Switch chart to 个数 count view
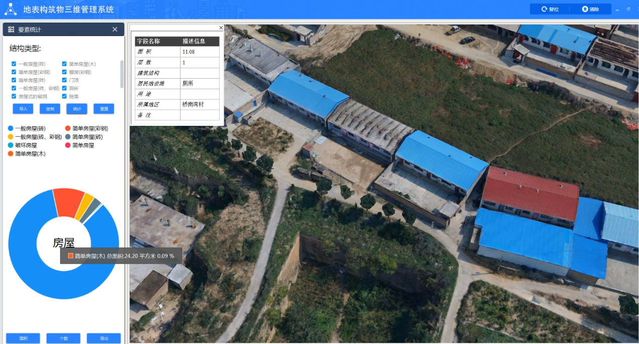 point(64,338)
